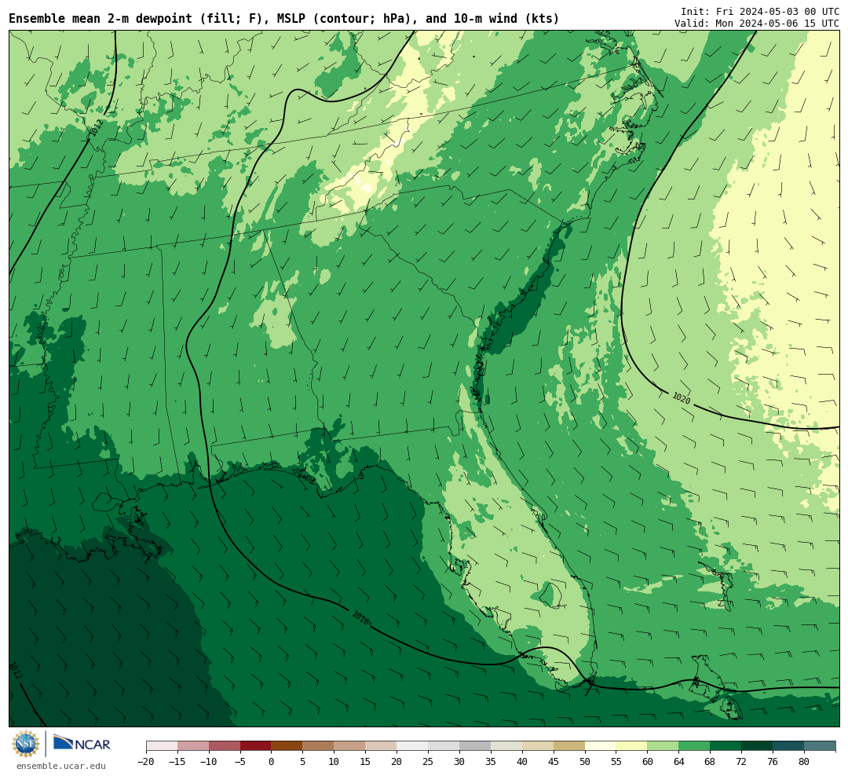Pick the -20 to -15 colorbar swatch

162,746
